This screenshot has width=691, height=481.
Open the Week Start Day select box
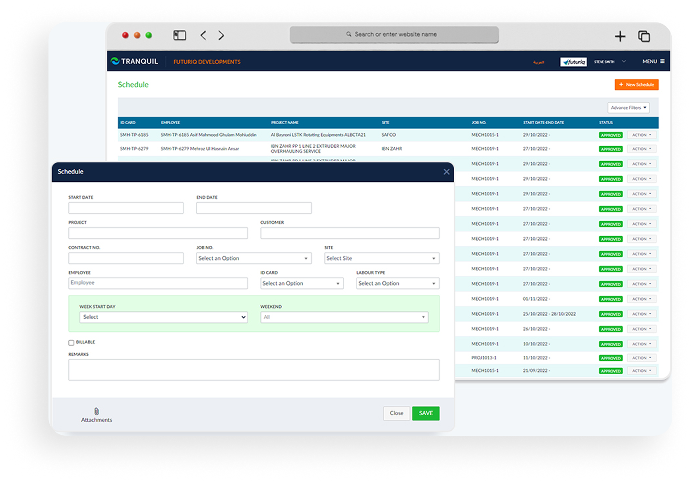164,317
